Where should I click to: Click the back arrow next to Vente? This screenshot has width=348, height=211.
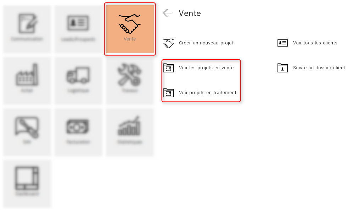pyautogui.click(x=167, y=13)
